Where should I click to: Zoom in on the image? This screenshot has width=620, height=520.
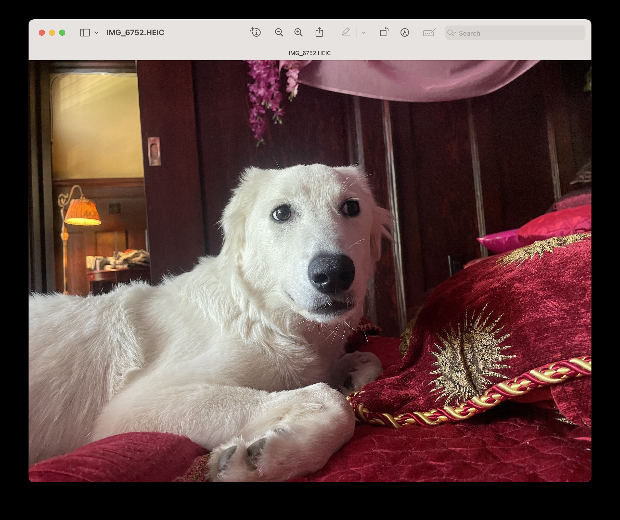click(299, 32)
